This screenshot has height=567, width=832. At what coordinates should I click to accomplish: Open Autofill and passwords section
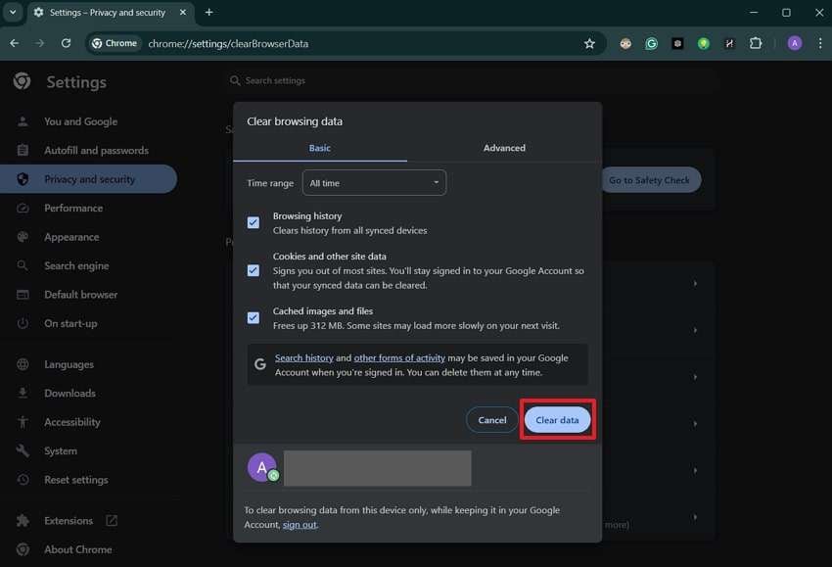96,150
